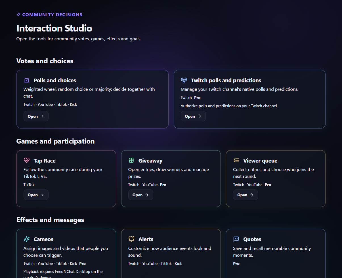The width and height of the screenshot is (342, 278).
Task: Open Twitch polls and predictions
Action: [x=193, y=116]
